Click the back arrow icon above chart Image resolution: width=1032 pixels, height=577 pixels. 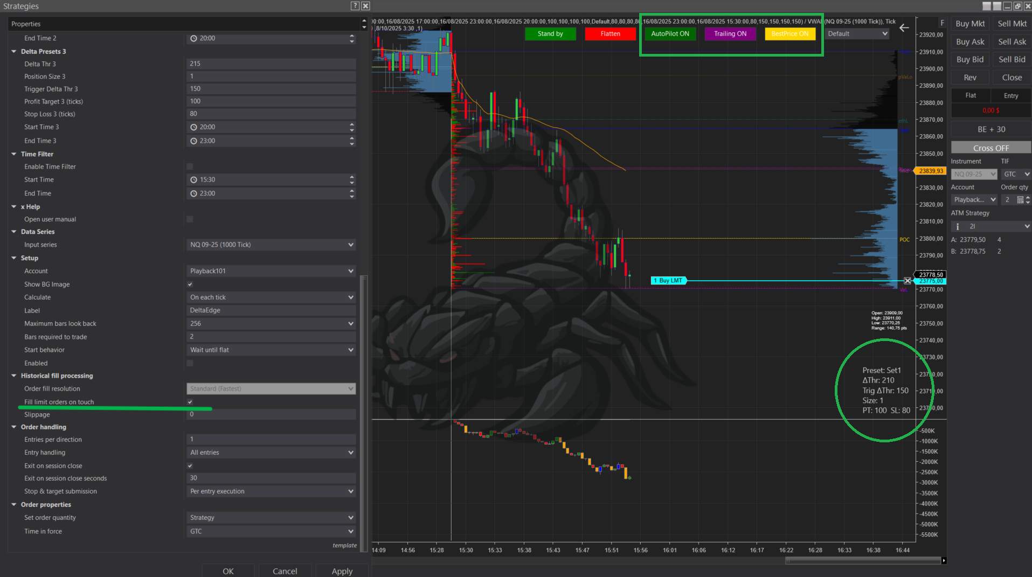tap(904, 28)
